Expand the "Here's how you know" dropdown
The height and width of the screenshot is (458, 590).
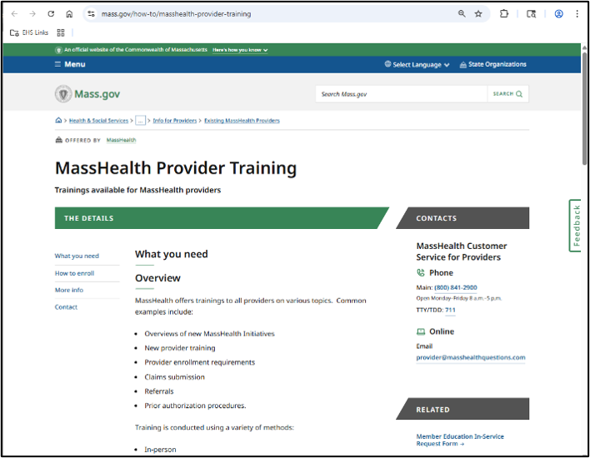240,50
